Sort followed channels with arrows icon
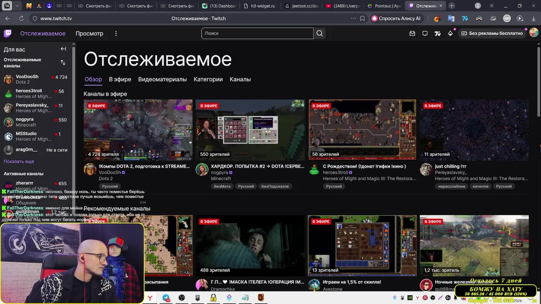Viewport: 541px width, 304px height. tap(63, 62)
